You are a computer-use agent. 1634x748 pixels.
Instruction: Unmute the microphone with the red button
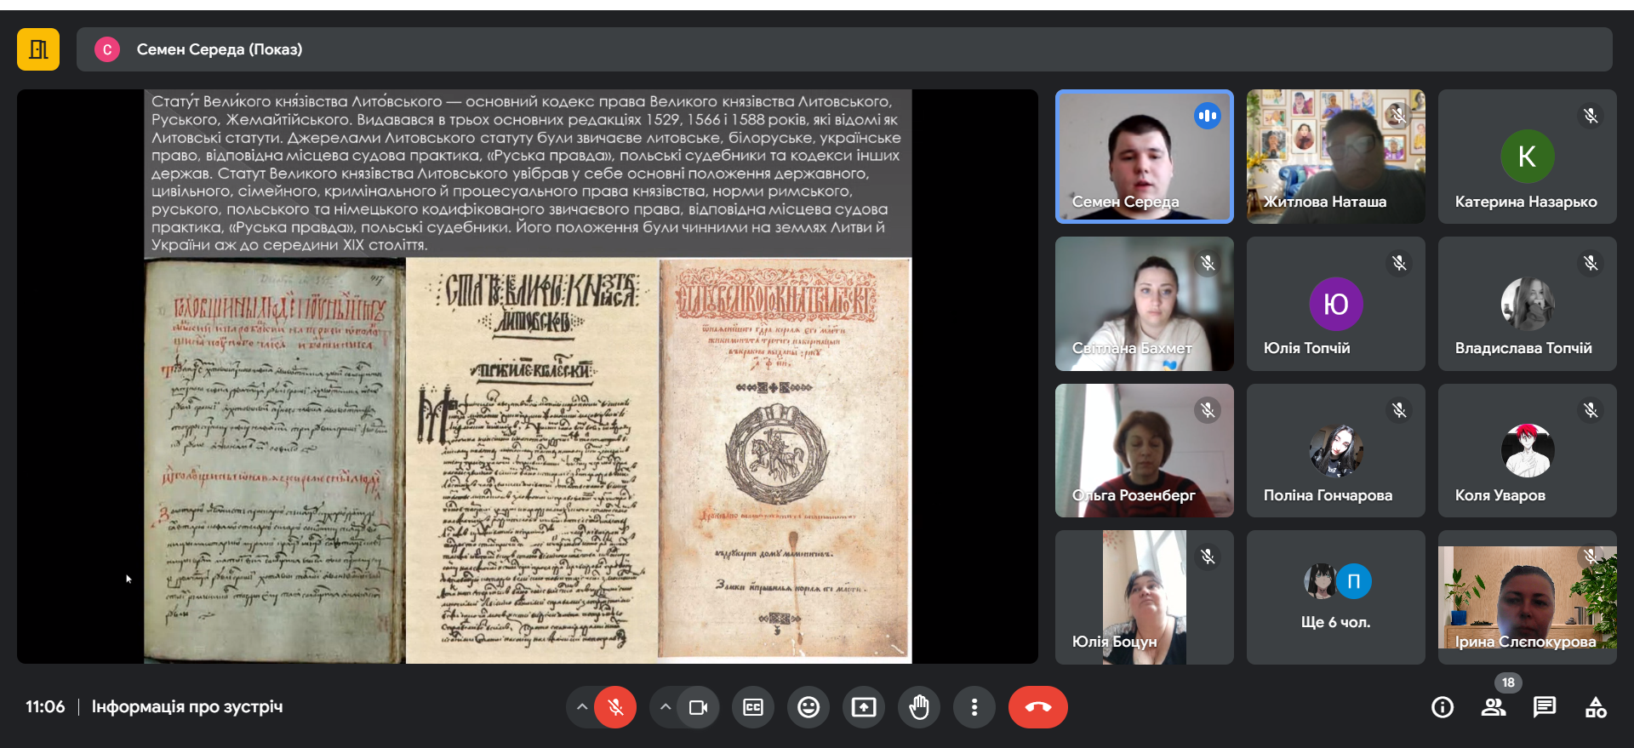coord(615,707)
